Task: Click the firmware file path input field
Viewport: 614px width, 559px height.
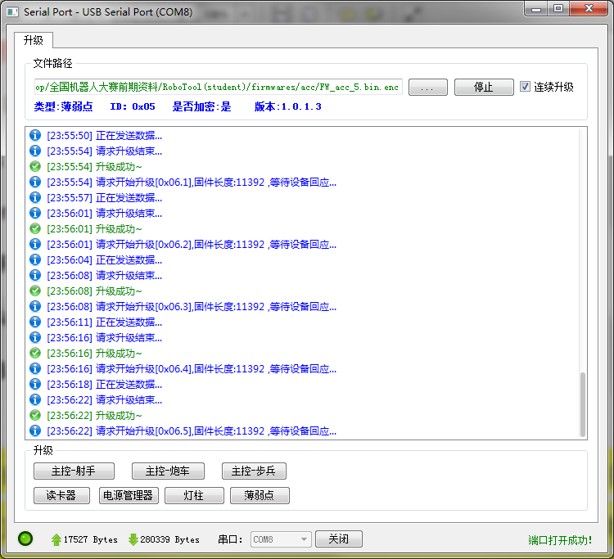Action: click(218, 87)
